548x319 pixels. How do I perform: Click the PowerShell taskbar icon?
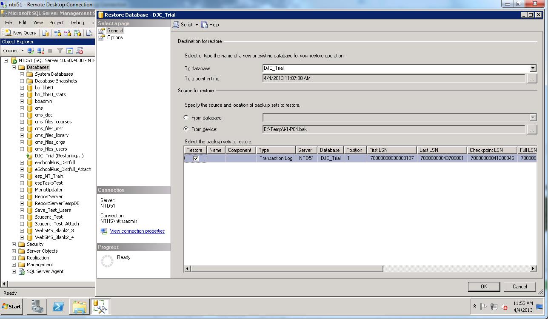58,306
